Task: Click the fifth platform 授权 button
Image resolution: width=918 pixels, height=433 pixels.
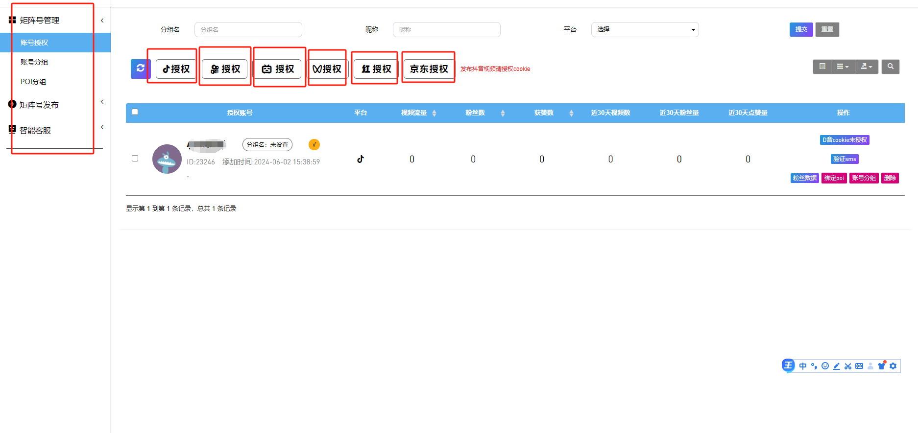Action: (376, 69)
